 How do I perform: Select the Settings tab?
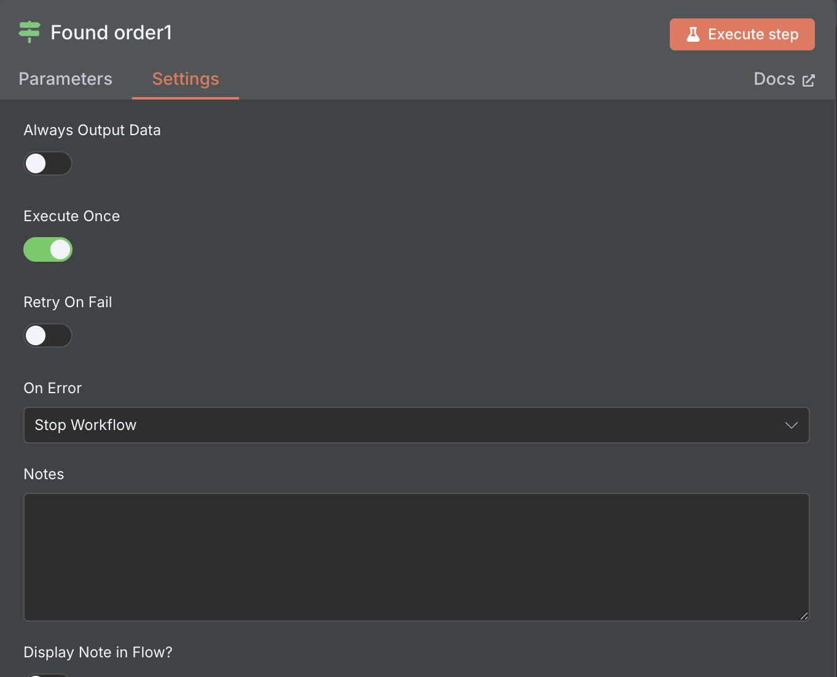(x=186, y=79)
